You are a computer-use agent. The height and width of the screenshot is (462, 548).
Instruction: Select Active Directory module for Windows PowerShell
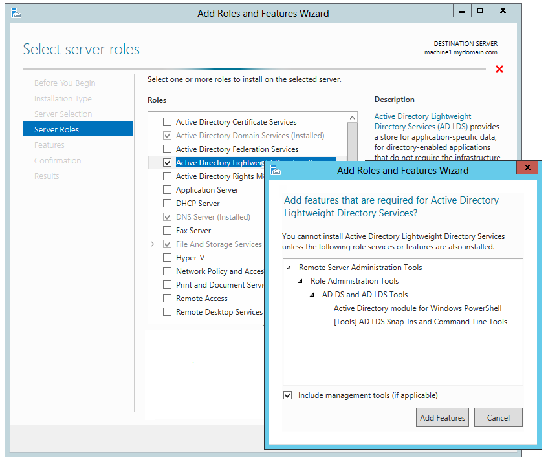[x=417, y=308]
